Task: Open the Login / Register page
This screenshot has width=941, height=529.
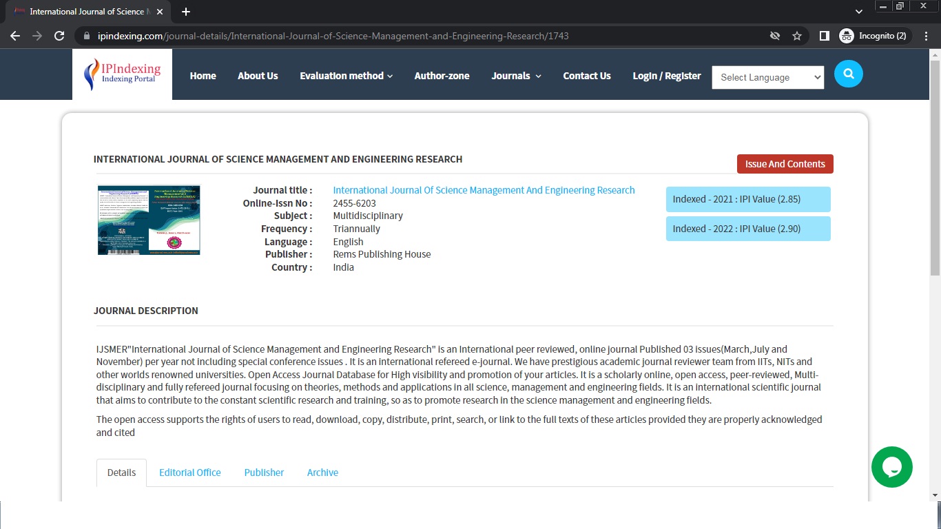Action: click(x=666, y=76)
